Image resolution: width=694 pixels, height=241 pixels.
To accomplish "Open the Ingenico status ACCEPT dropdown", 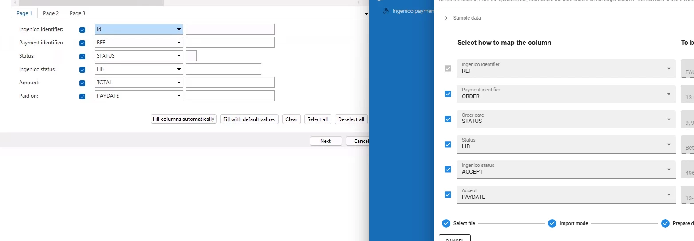I will tap(566, 169).
